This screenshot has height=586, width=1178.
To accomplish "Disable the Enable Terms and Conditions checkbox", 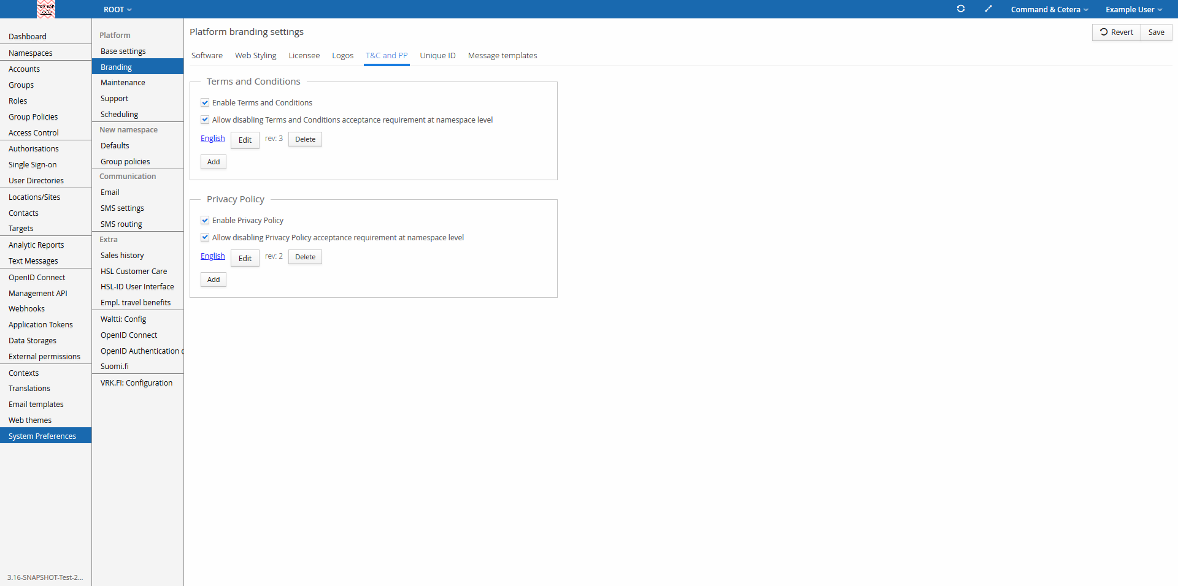I will click(x=205, y=103).
